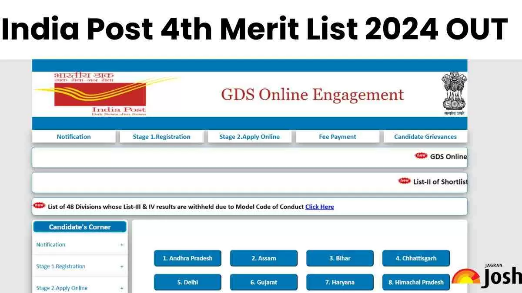Open the Notification menu tab
Image resolution: width=522 pixels, height=293 pixels.
[x=74, y=137]
